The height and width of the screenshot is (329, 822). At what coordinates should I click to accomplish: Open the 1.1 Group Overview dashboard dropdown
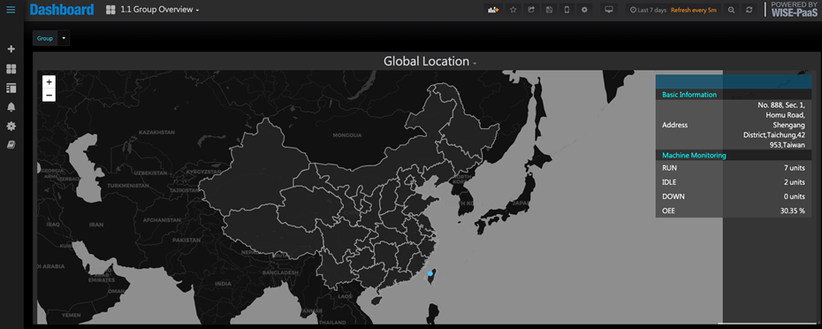coord(160,10)
